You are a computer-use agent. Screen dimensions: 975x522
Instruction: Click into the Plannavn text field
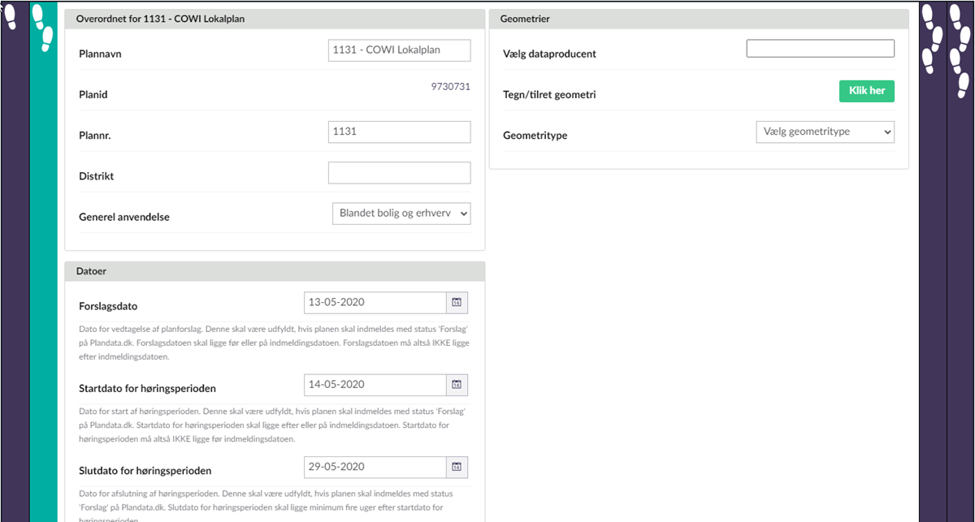pos(399,50)
